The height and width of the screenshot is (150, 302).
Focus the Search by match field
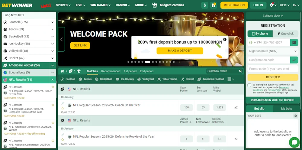pos(223,71)
